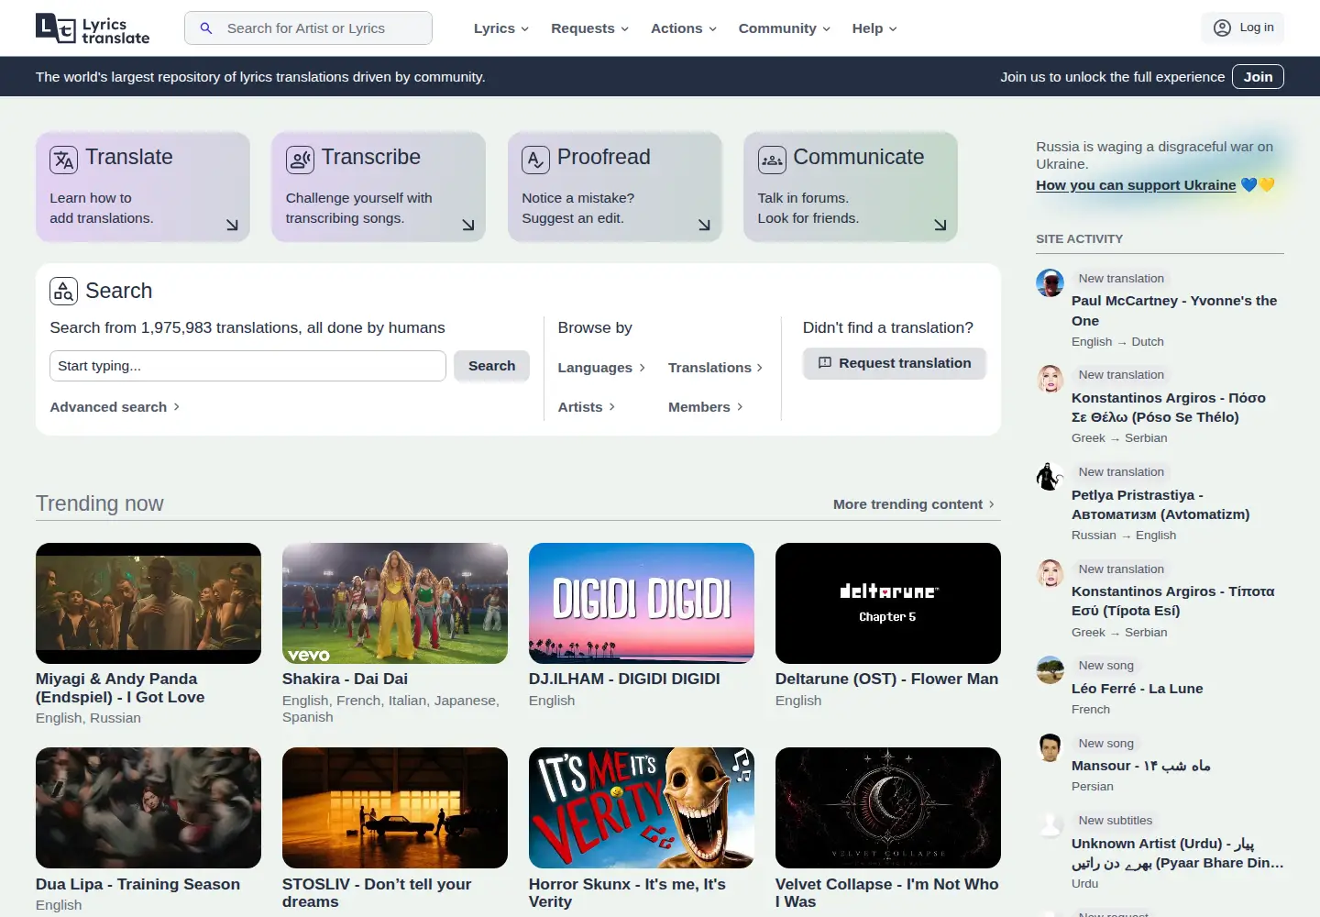Open How you can support Ukraine link
Image resolution: width=1320 pixels, height=917 pixels.
1136,185
